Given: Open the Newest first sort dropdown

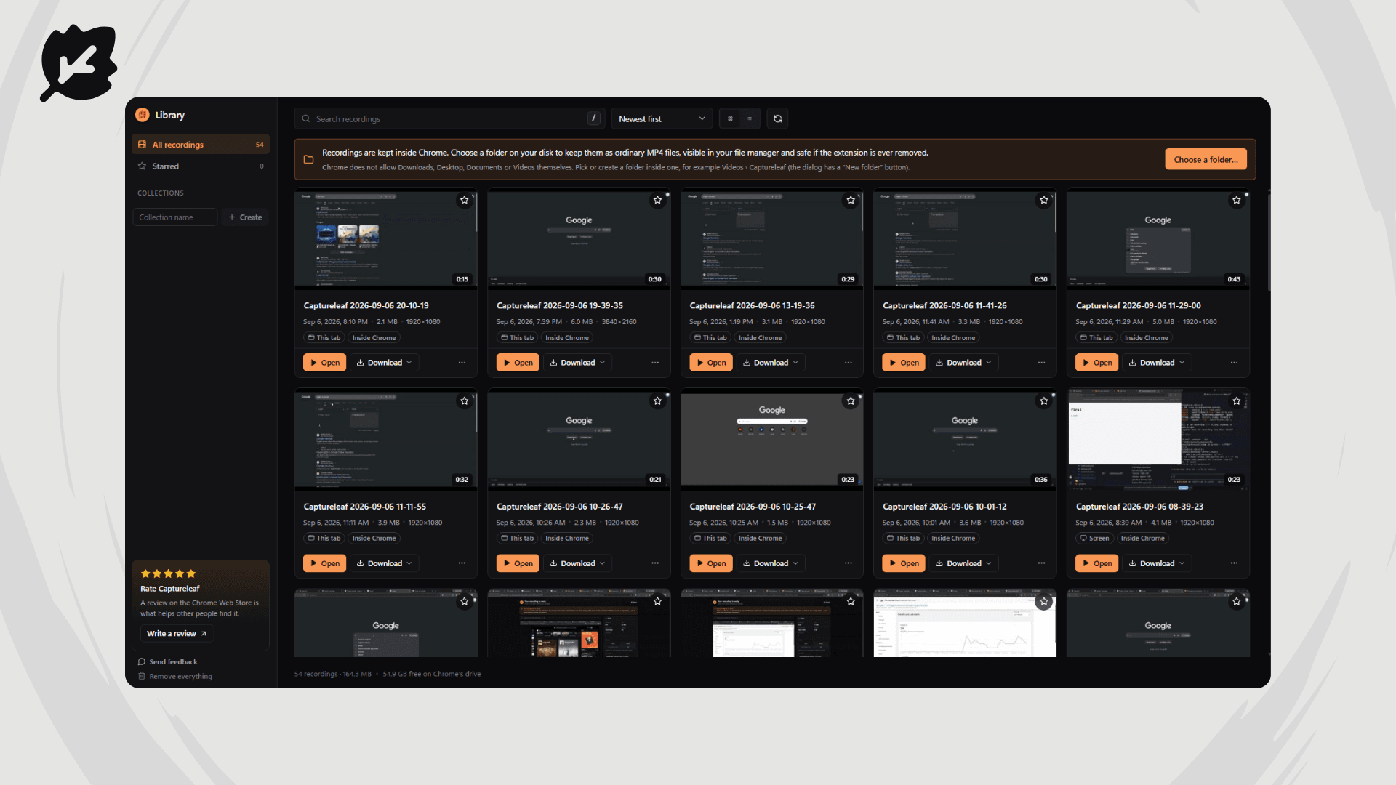Looking at the screenshot, I should click(x=662, y=118).
